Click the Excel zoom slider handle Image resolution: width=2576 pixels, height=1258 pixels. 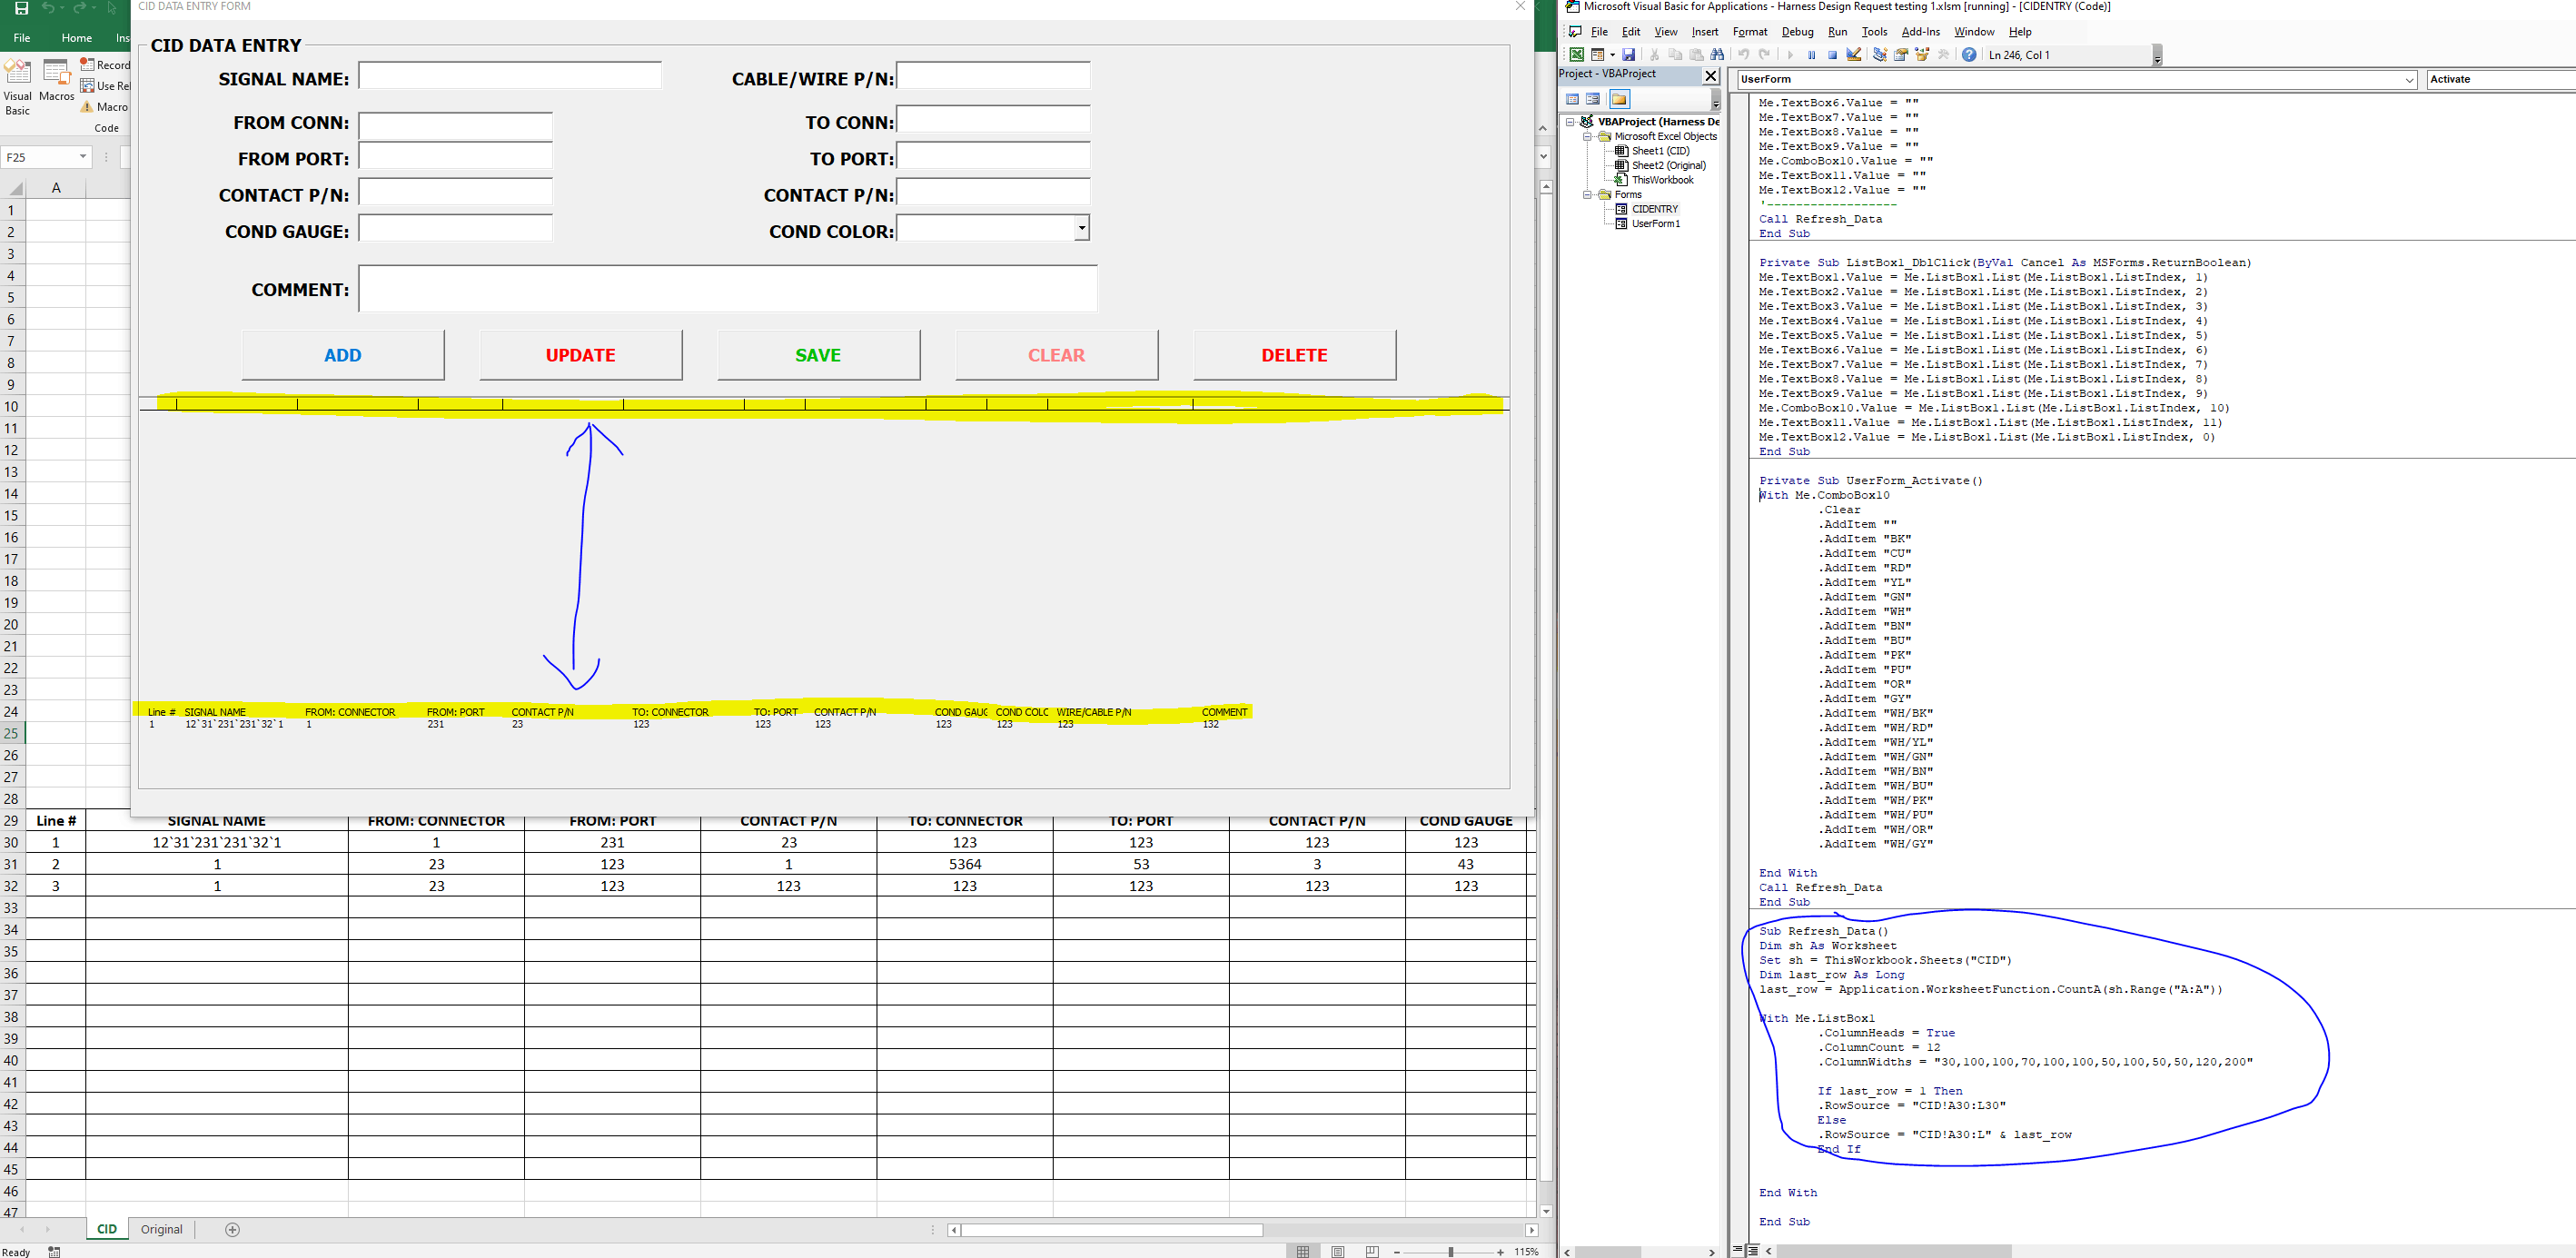(x=1451, y=1252)
